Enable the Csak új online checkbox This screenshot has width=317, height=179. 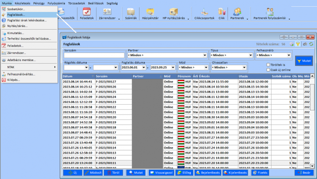pyautogui.click(x=268, y=70)
